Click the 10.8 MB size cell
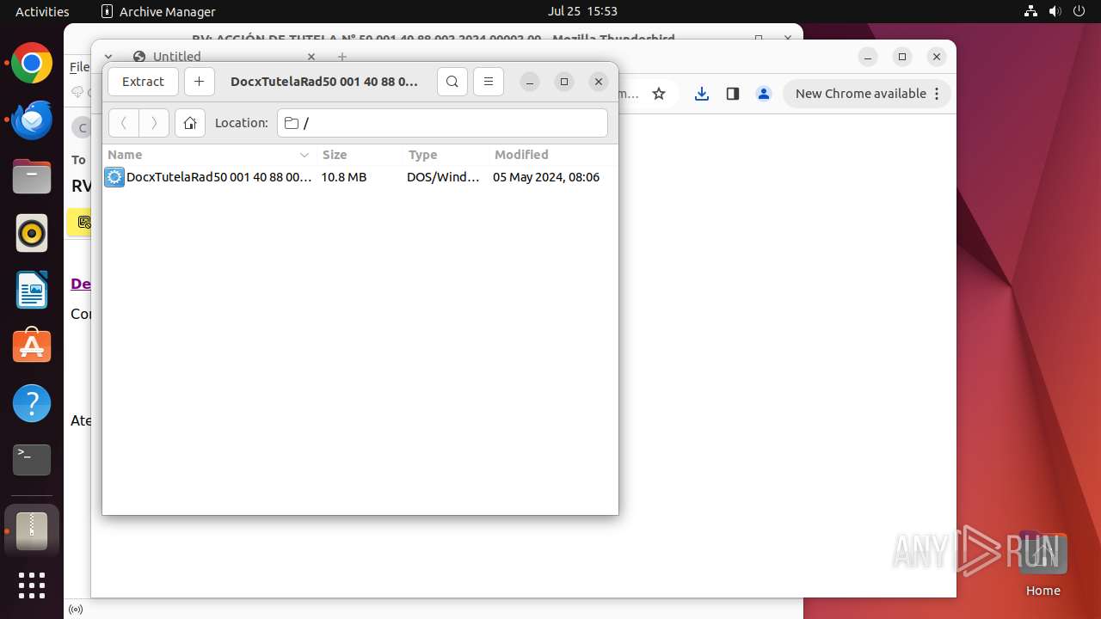The height and width of the screenshot is (619, 1101). [344, 177]
